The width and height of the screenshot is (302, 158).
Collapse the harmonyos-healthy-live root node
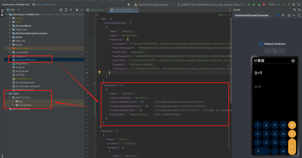6,14
